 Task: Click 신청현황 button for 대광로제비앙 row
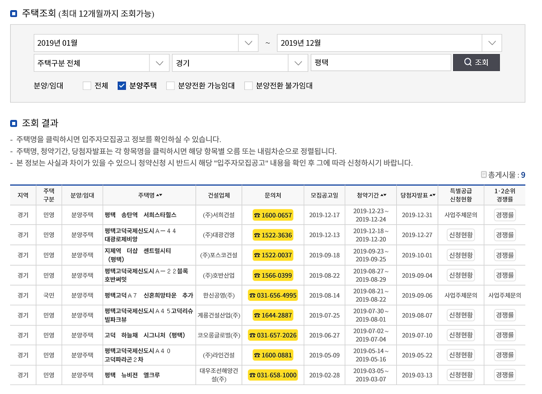click(x=461, y=235)
